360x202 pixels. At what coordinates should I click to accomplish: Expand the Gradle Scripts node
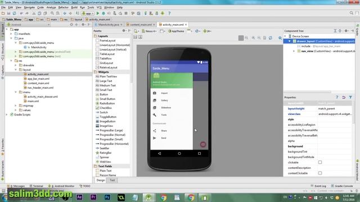pyautogui.click(x=7, y=114)
